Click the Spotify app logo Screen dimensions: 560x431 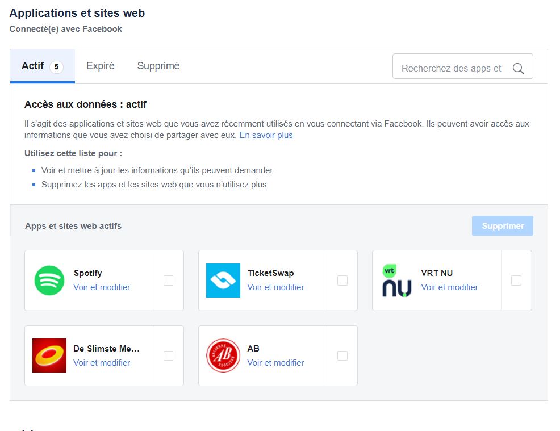click(x=49, y=281)
